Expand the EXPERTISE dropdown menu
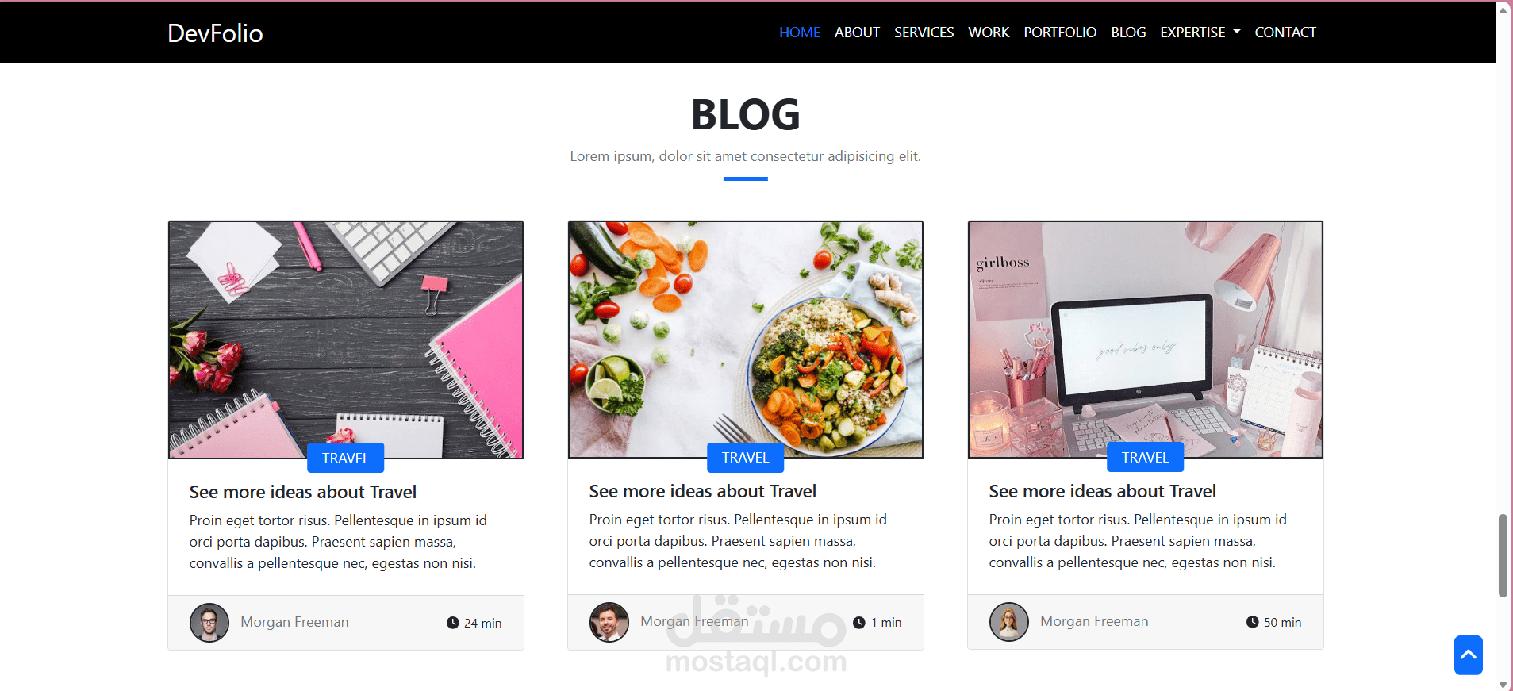Screen dimensions: 1513x691 1200,33
